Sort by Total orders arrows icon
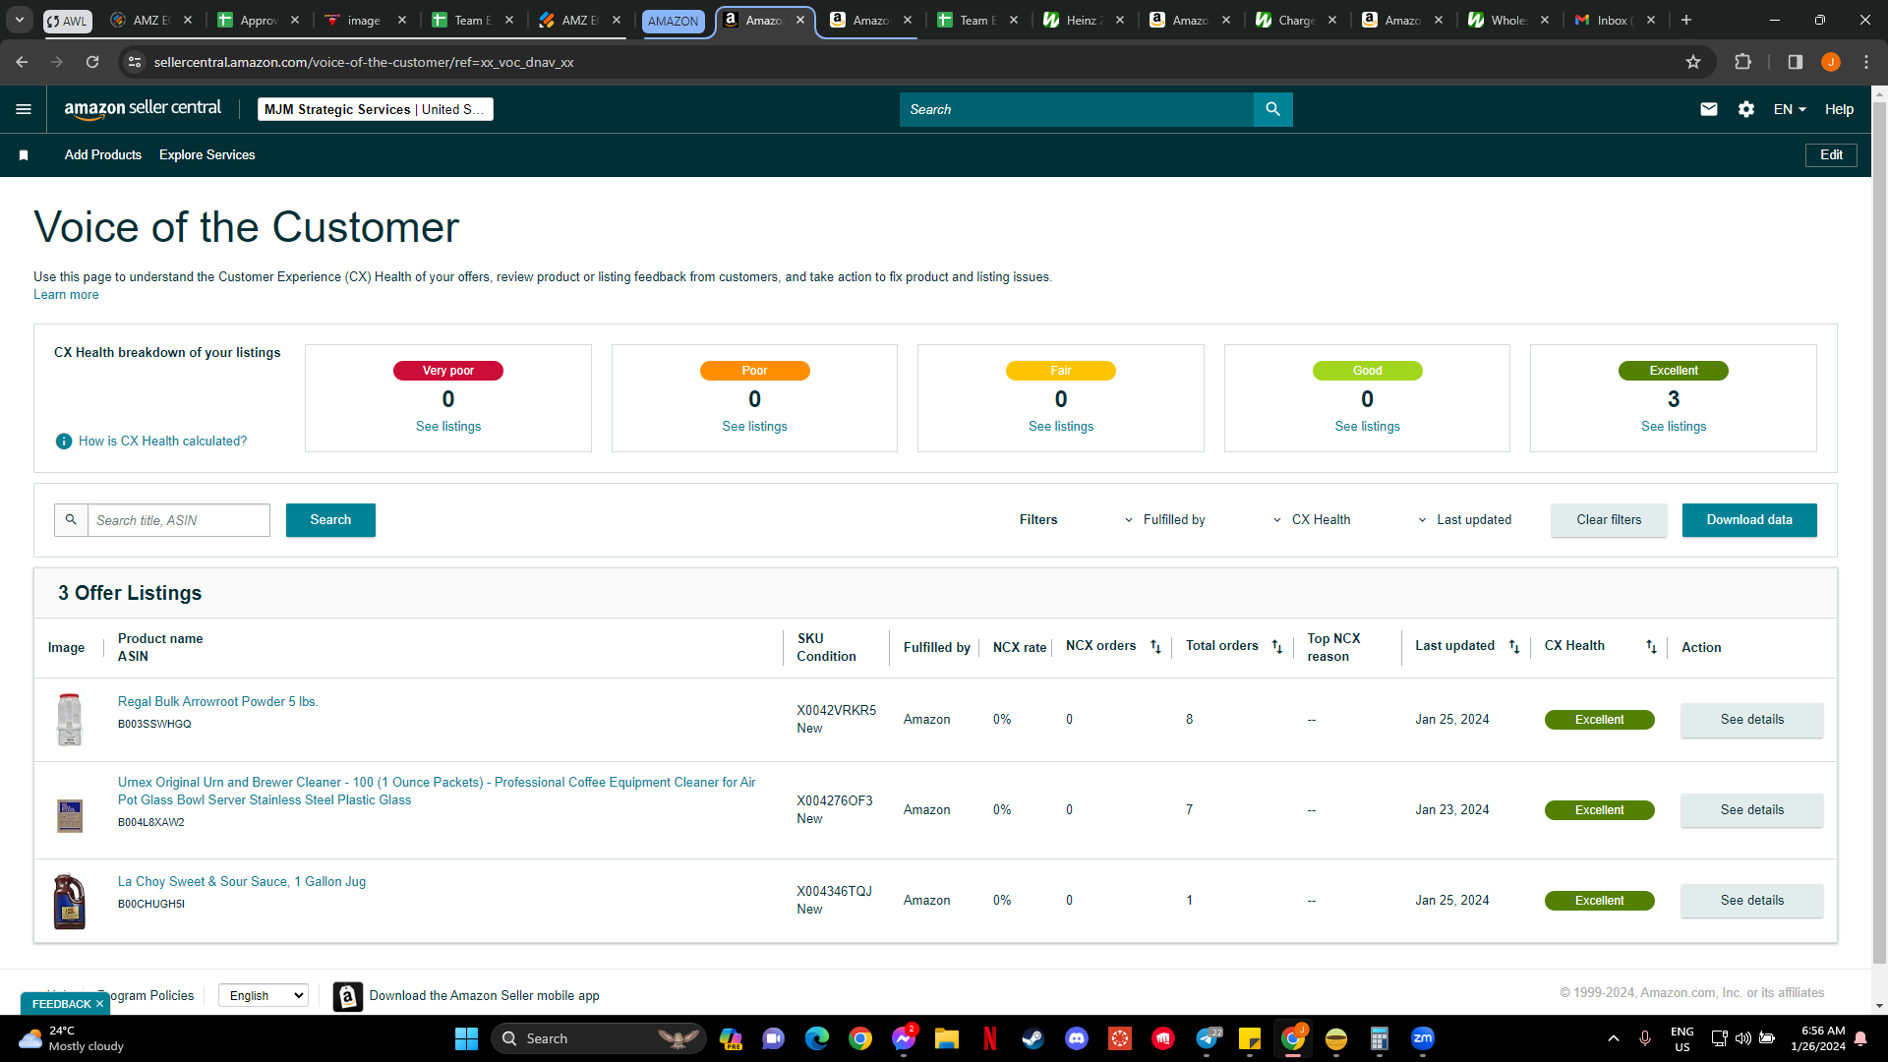This screenshot has width=1888, height=1062. coord(1276,647)
